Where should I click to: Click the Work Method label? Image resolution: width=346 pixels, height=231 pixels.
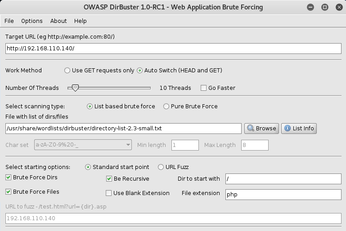[x=23, y=70]
